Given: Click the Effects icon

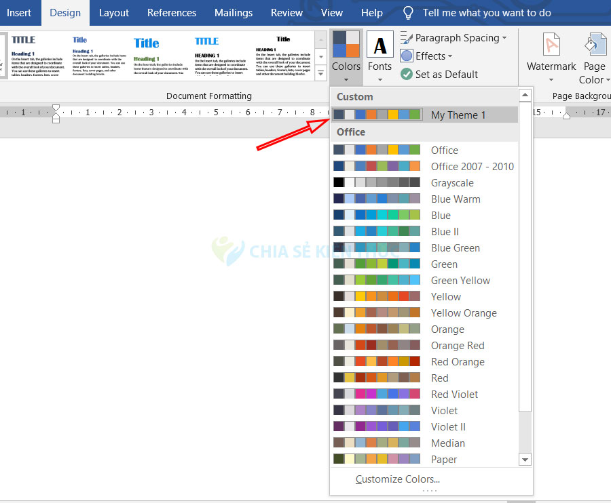Looking at the screenshot, I should tap(407, 56).
